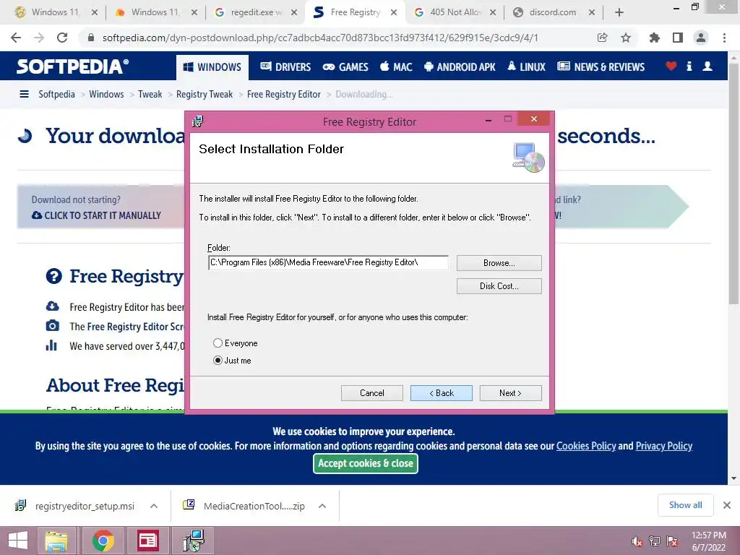Open the hamburger menu in breadcrumb bar
This screenshot has height=555, width=740.
[24, 95]
